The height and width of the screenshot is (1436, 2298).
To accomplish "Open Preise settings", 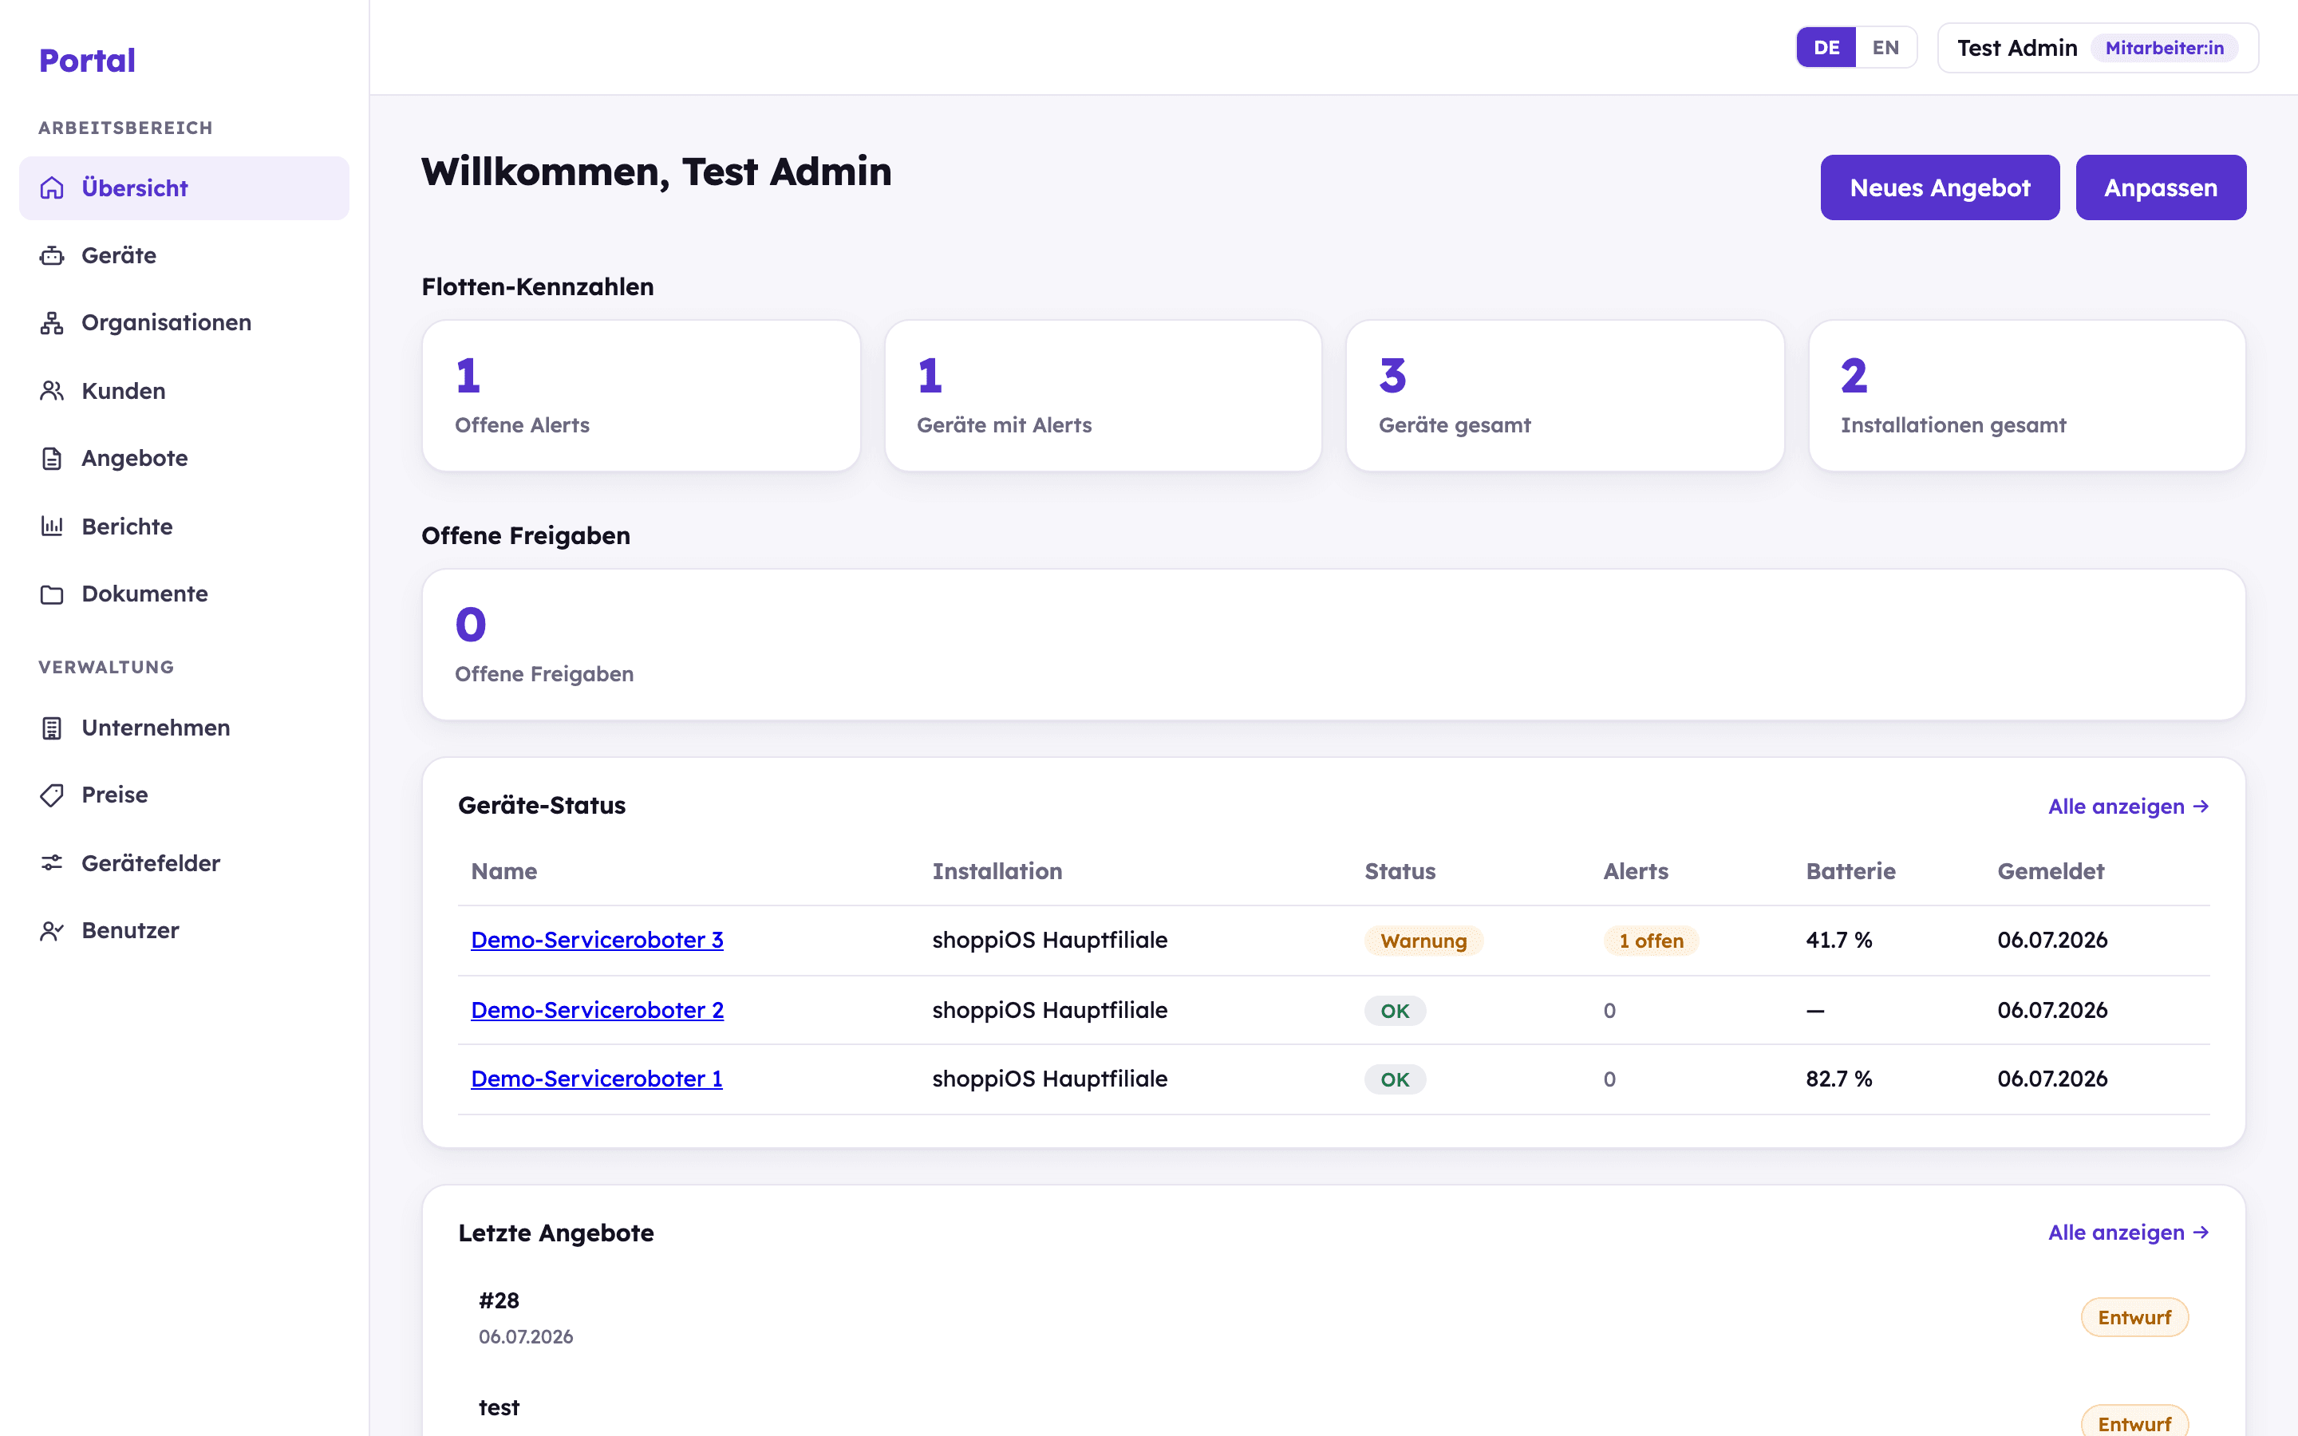I will pos(184,795).
